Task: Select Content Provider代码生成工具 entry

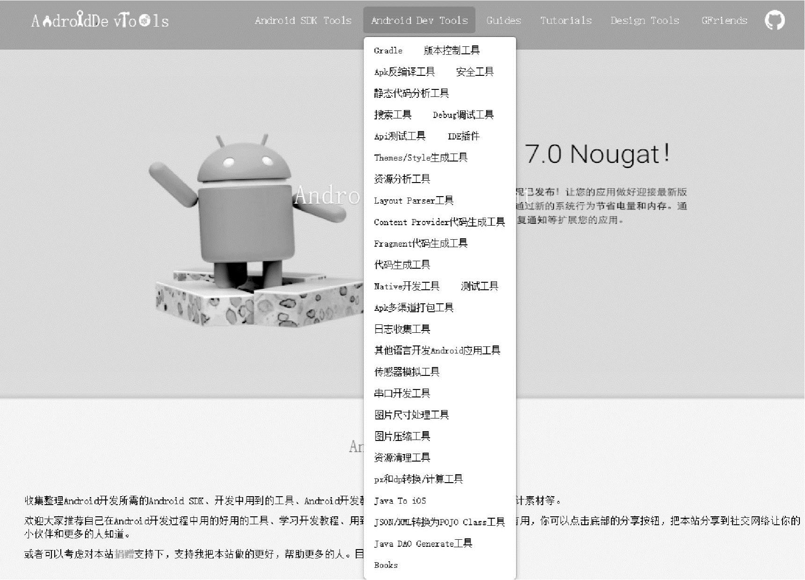Action: pos(440,222)
